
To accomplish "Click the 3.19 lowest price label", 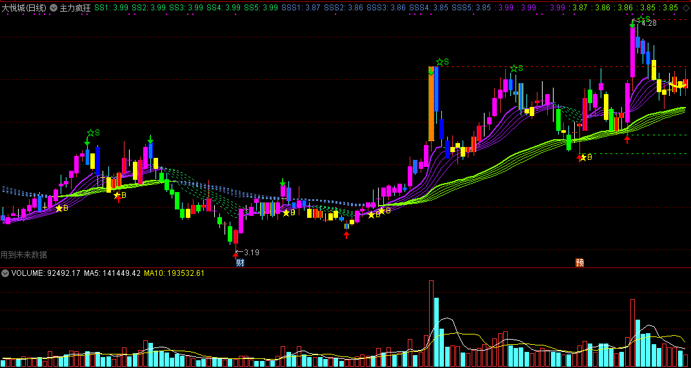I will [x=251, y=253].
